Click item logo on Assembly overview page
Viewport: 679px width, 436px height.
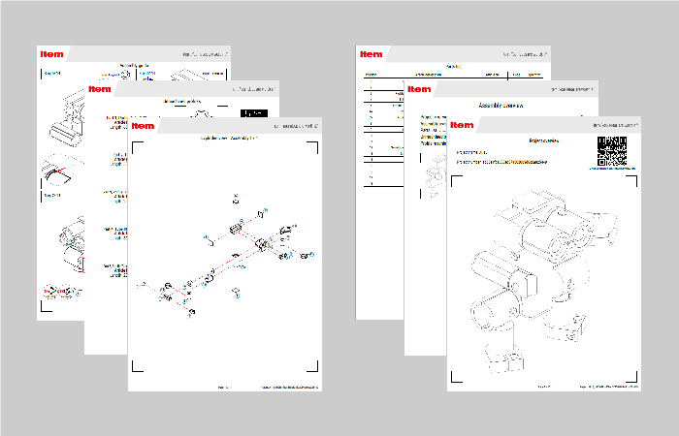(x=420, y=88)
